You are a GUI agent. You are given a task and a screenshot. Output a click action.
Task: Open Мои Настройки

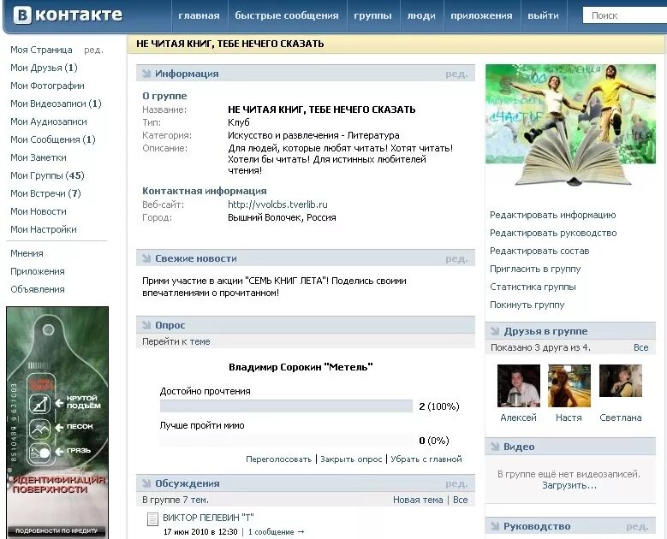pyautogui.click(x=44, y=229)
